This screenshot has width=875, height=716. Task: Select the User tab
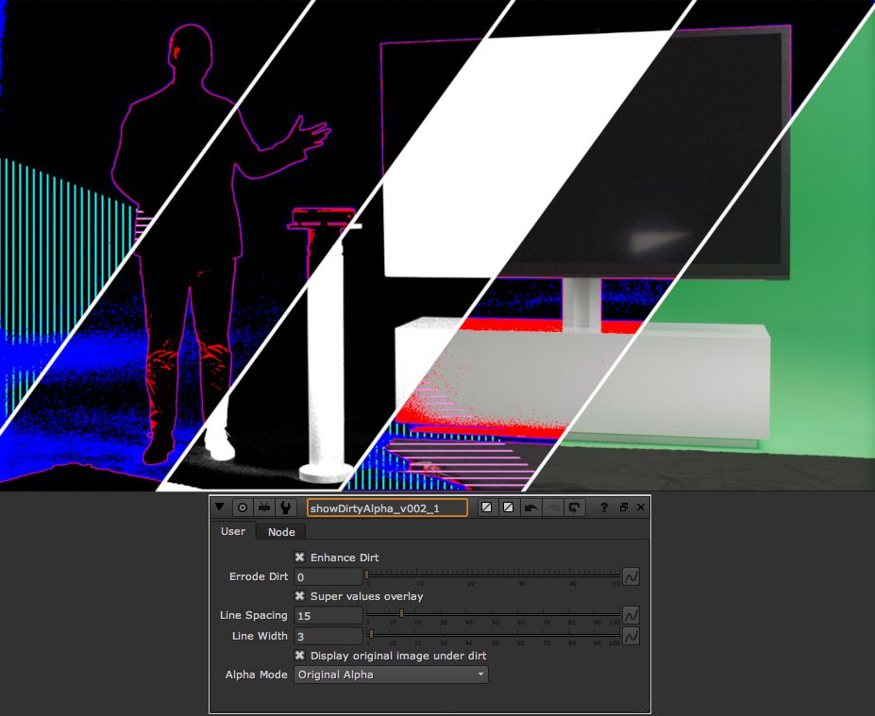tap(232, 531)
